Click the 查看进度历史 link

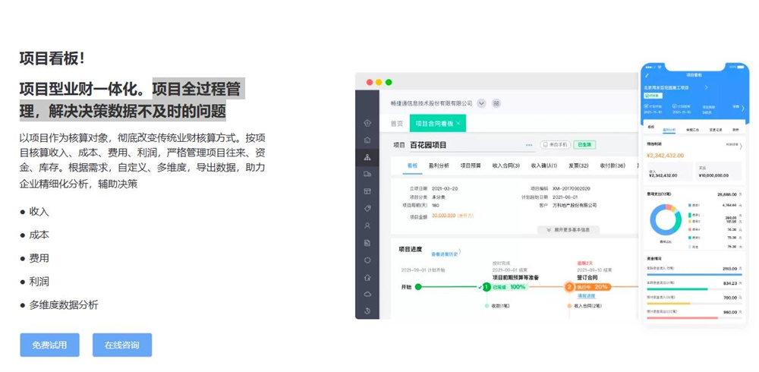pyautogui.click(x=446, y=254)
